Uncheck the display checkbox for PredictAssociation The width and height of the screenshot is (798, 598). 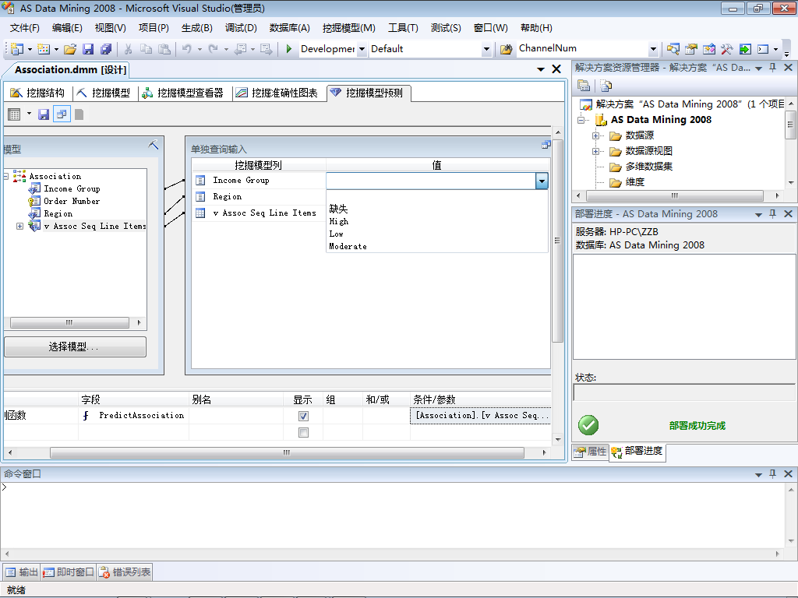[303, 416]
